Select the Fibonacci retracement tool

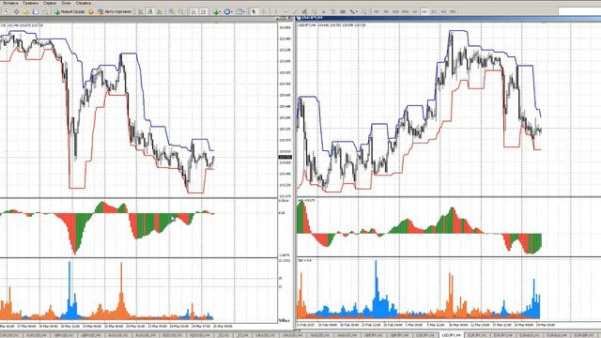point(314,12)
